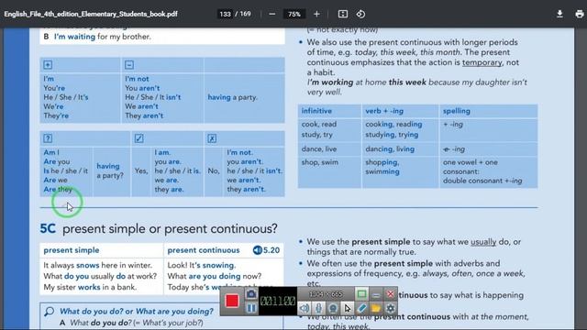The image size is (587, 330).
Task: Click the X symbol in negative answers table
Action: [x=212, y=138]
